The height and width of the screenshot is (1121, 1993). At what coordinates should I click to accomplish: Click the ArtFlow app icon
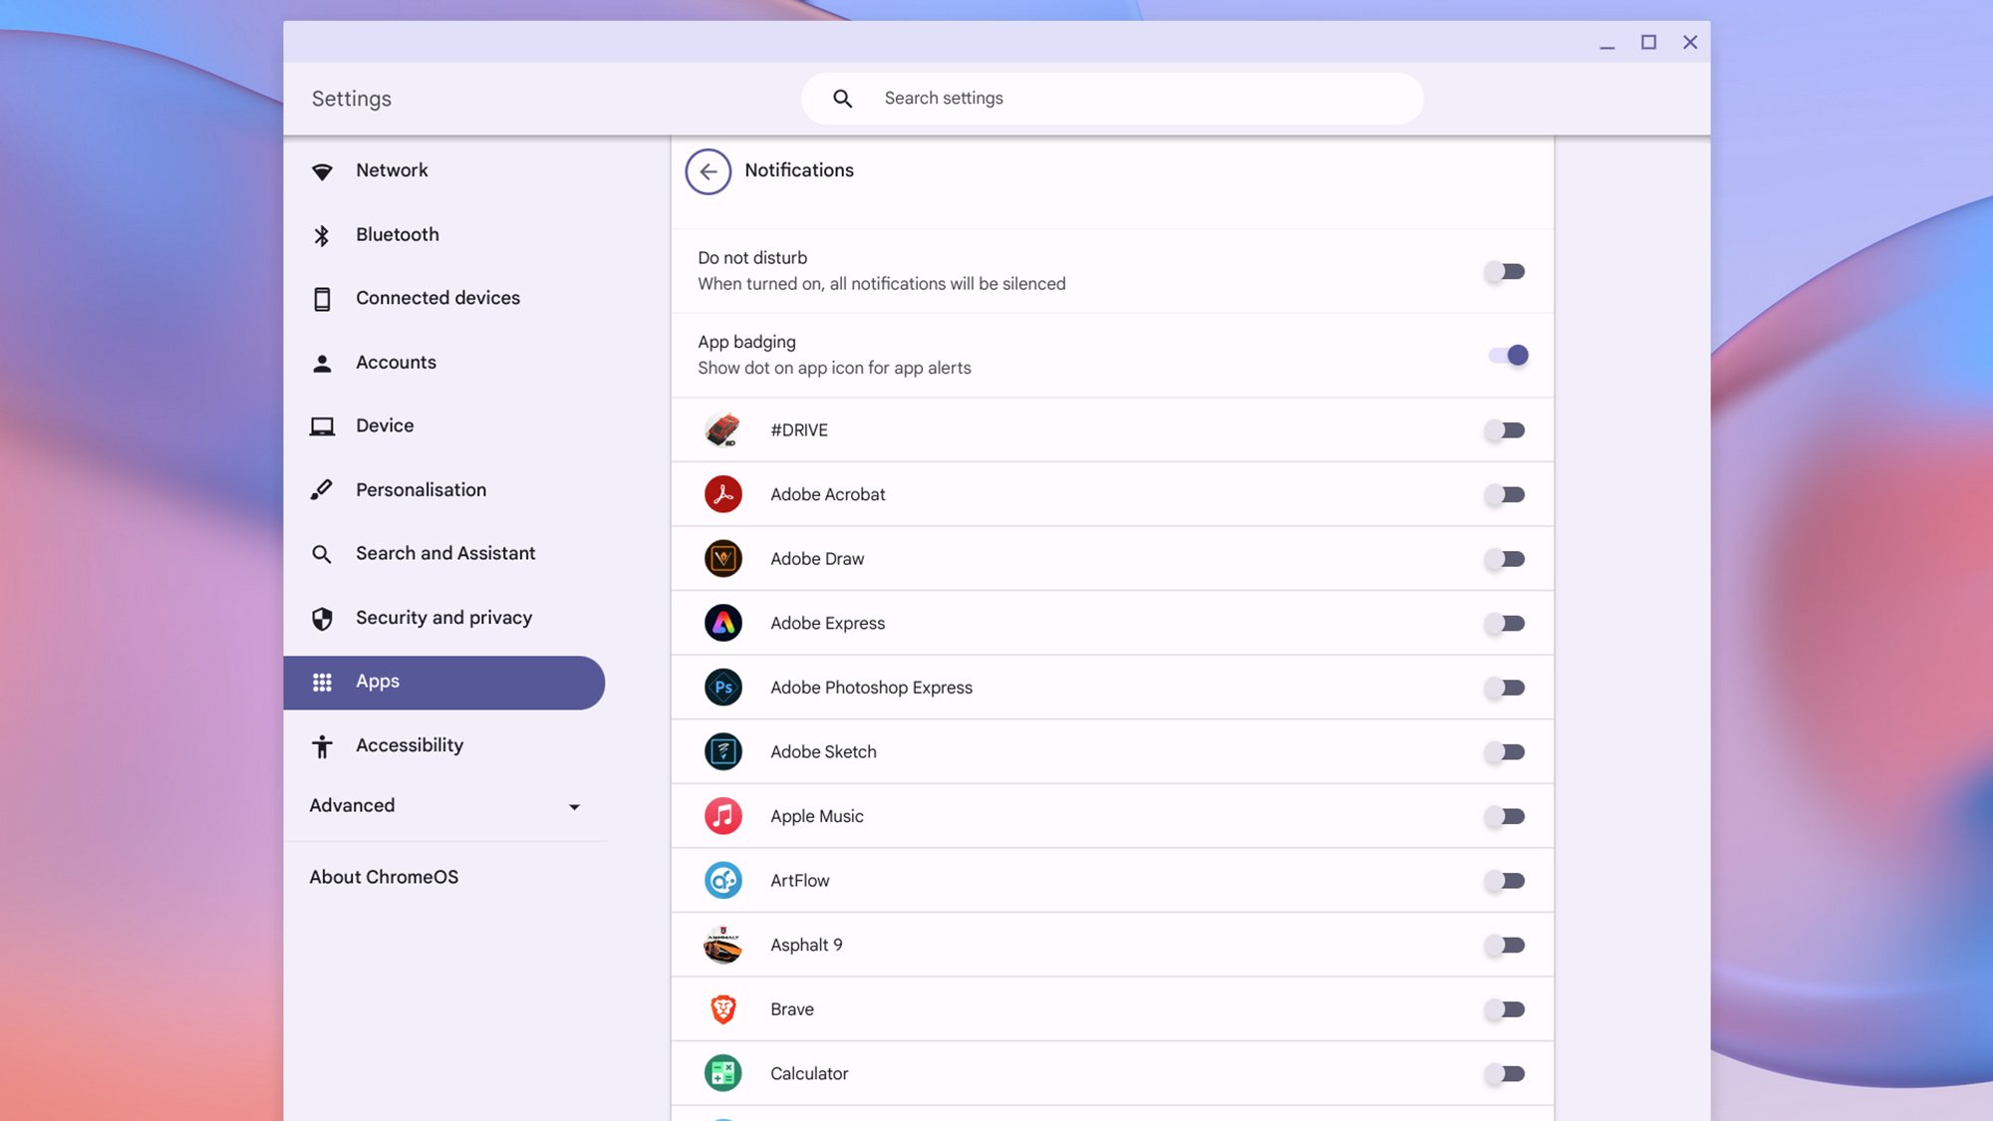pos(721,880)
